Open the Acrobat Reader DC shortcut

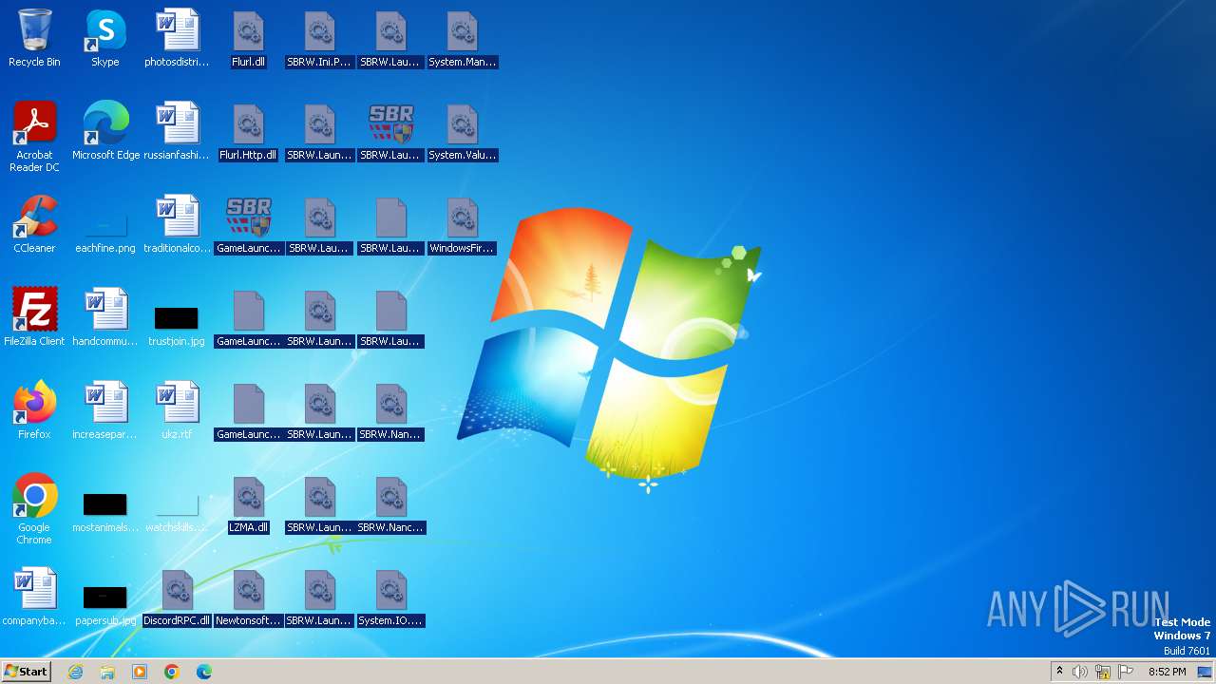click(34, 138)
